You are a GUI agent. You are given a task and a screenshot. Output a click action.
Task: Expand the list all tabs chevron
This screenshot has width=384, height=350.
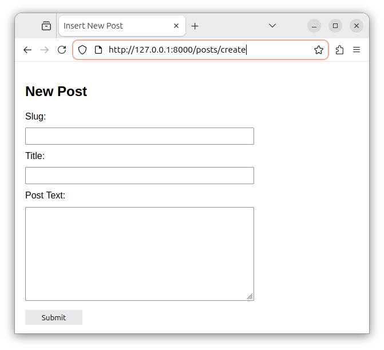[272, 26]
